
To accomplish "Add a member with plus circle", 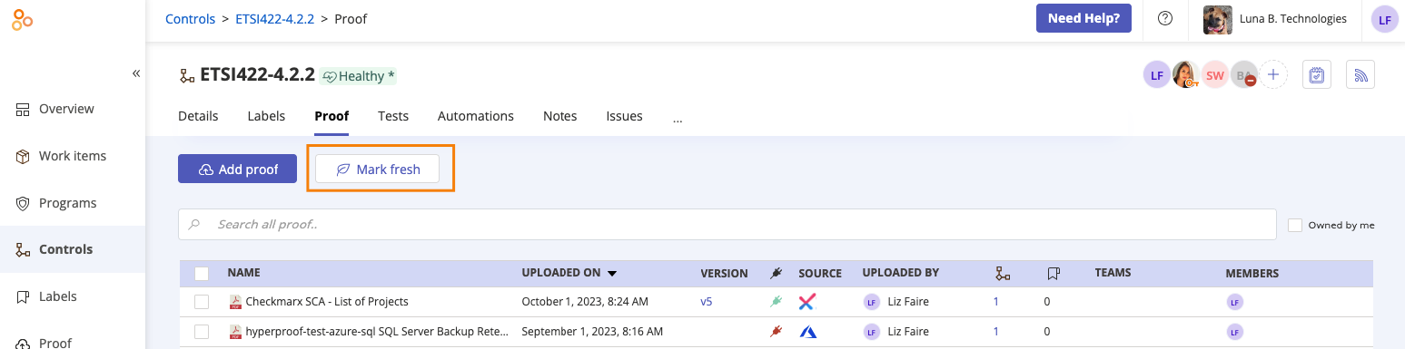I will click(x=1273, y=75).
